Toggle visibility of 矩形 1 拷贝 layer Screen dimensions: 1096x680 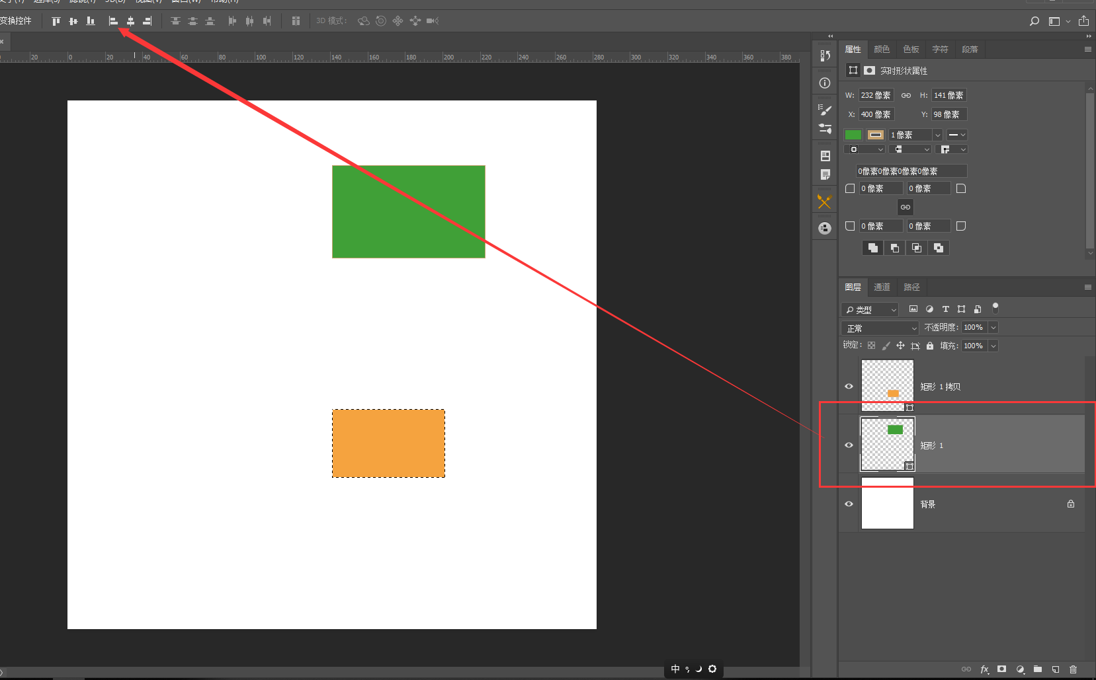coord(849,387)
